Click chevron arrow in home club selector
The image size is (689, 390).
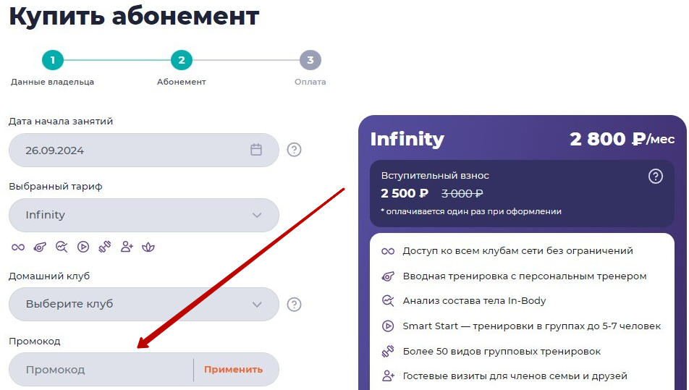pyautogui.click(x=257, y=305)
